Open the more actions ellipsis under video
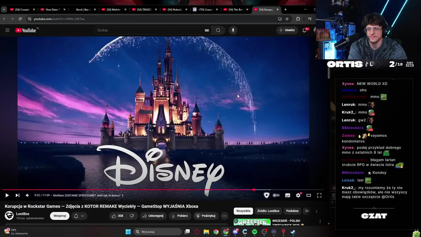Image resolution: width=421 pixels, height=237 pixels. 224,216
